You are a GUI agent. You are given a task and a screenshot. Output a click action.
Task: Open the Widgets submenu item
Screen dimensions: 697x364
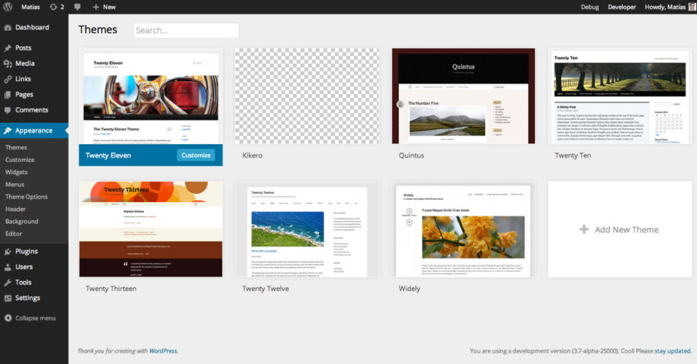pos(16,172)
